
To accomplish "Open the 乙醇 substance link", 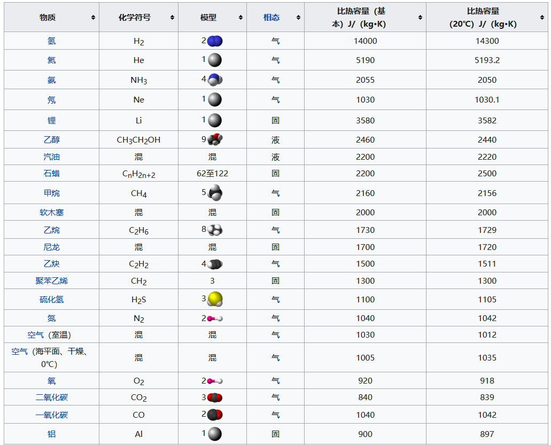I will 52,140.
